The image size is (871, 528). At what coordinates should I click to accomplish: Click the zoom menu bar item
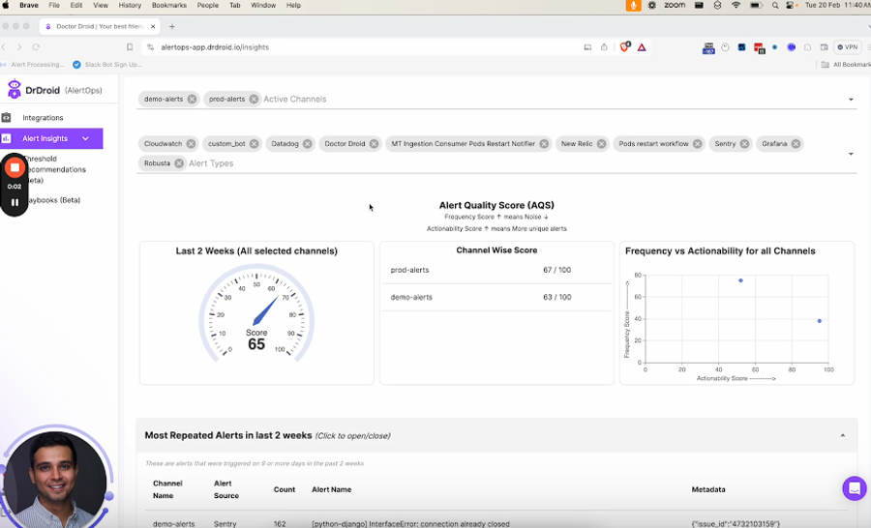(x=675, y=5)
